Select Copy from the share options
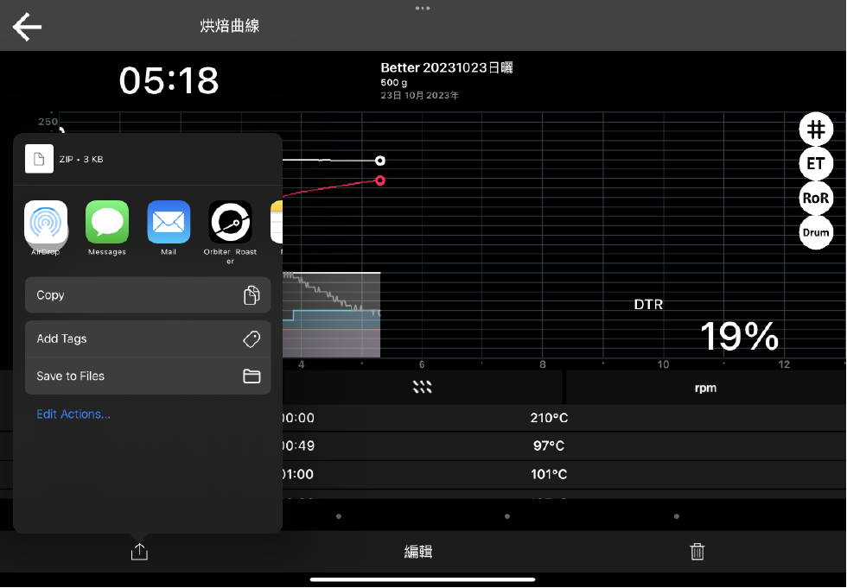 click(x=147, y=294)
